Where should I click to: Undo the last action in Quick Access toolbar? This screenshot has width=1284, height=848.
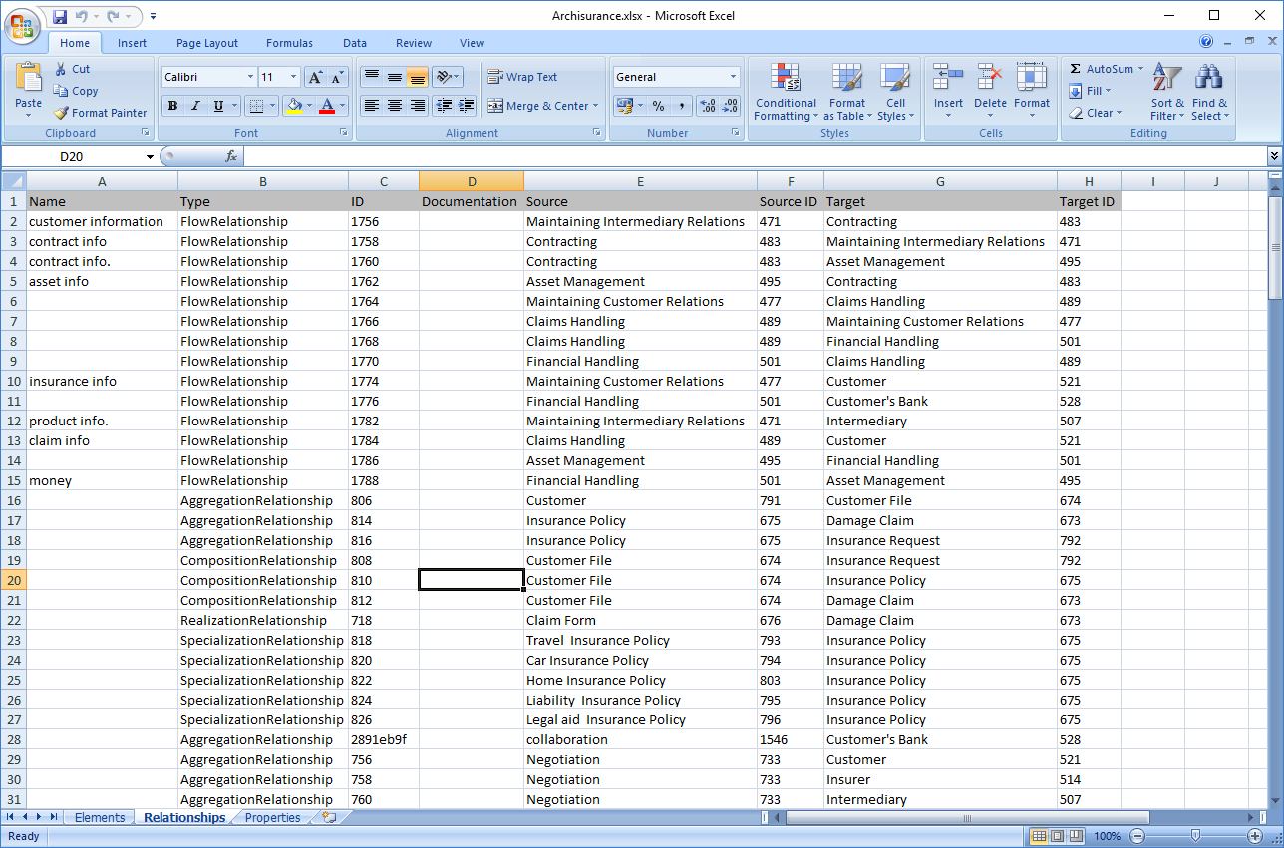(82, 16)
